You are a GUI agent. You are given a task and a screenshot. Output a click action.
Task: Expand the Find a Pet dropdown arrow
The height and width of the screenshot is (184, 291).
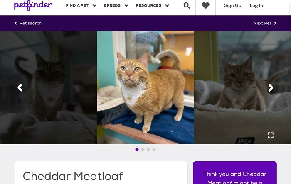(x=94, y=5)
